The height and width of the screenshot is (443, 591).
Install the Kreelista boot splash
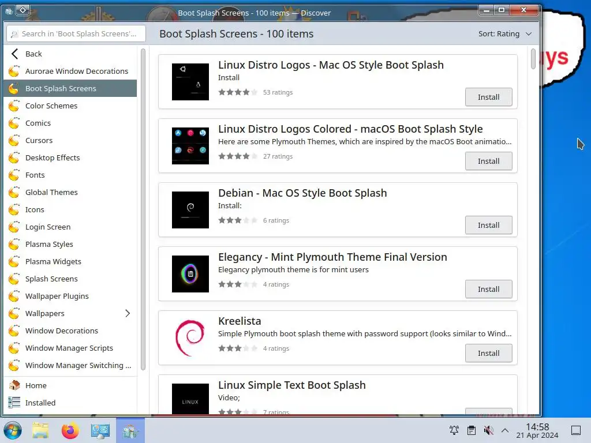(x=488, y=354)
